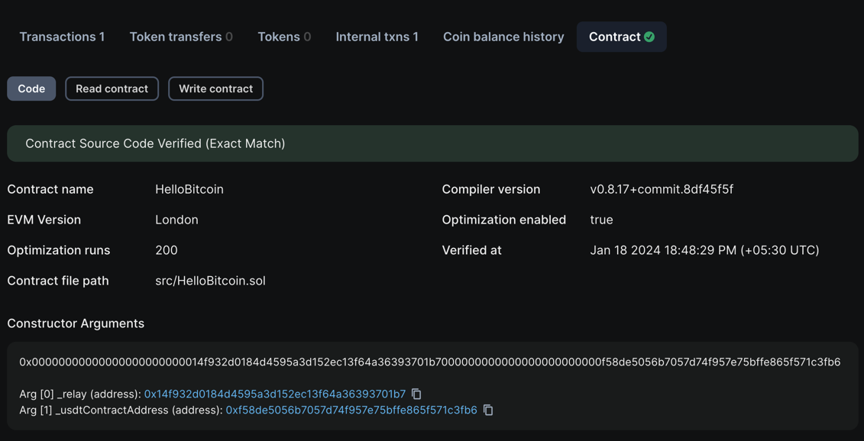Select the Code sub-tab
This screenshot has width=864, height=441.
point(31,88)
